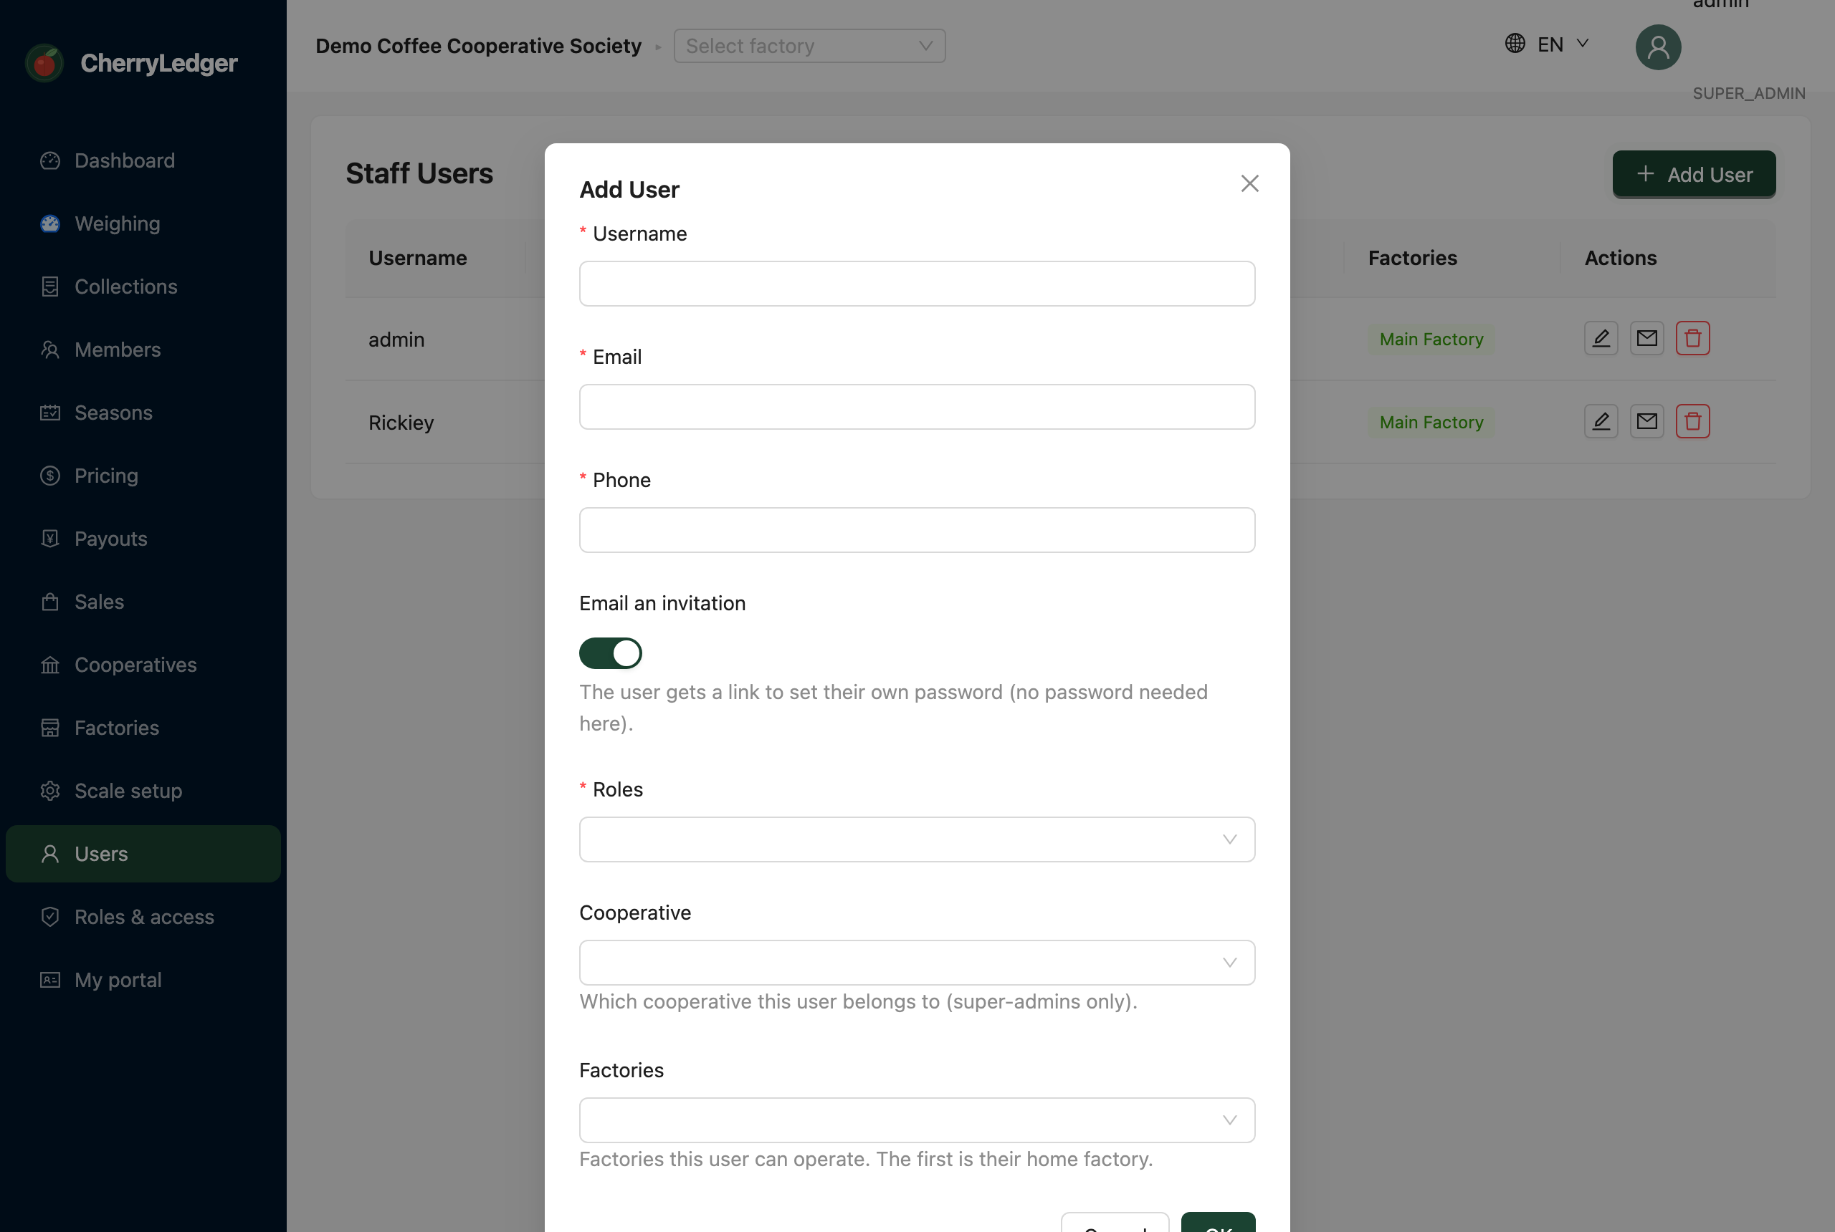Click the Cooperatives bank icon
Image resolution: width=1835 pixels, height=1232 pixels.
[x=50, y=665]
